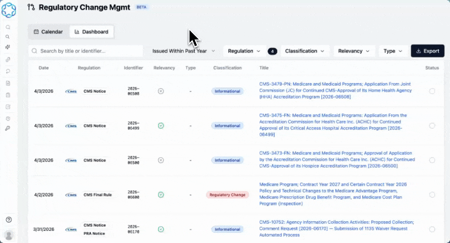Toggle status circle for the CMS Final Rule row

(432, 195)
